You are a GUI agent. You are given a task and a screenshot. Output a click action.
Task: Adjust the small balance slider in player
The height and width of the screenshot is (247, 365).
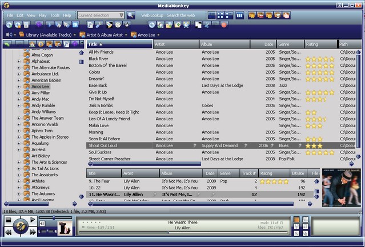47,231
